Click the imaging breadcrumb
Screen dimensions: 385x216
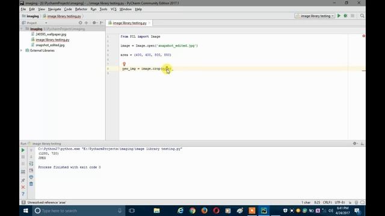click(x=31, y=16)
